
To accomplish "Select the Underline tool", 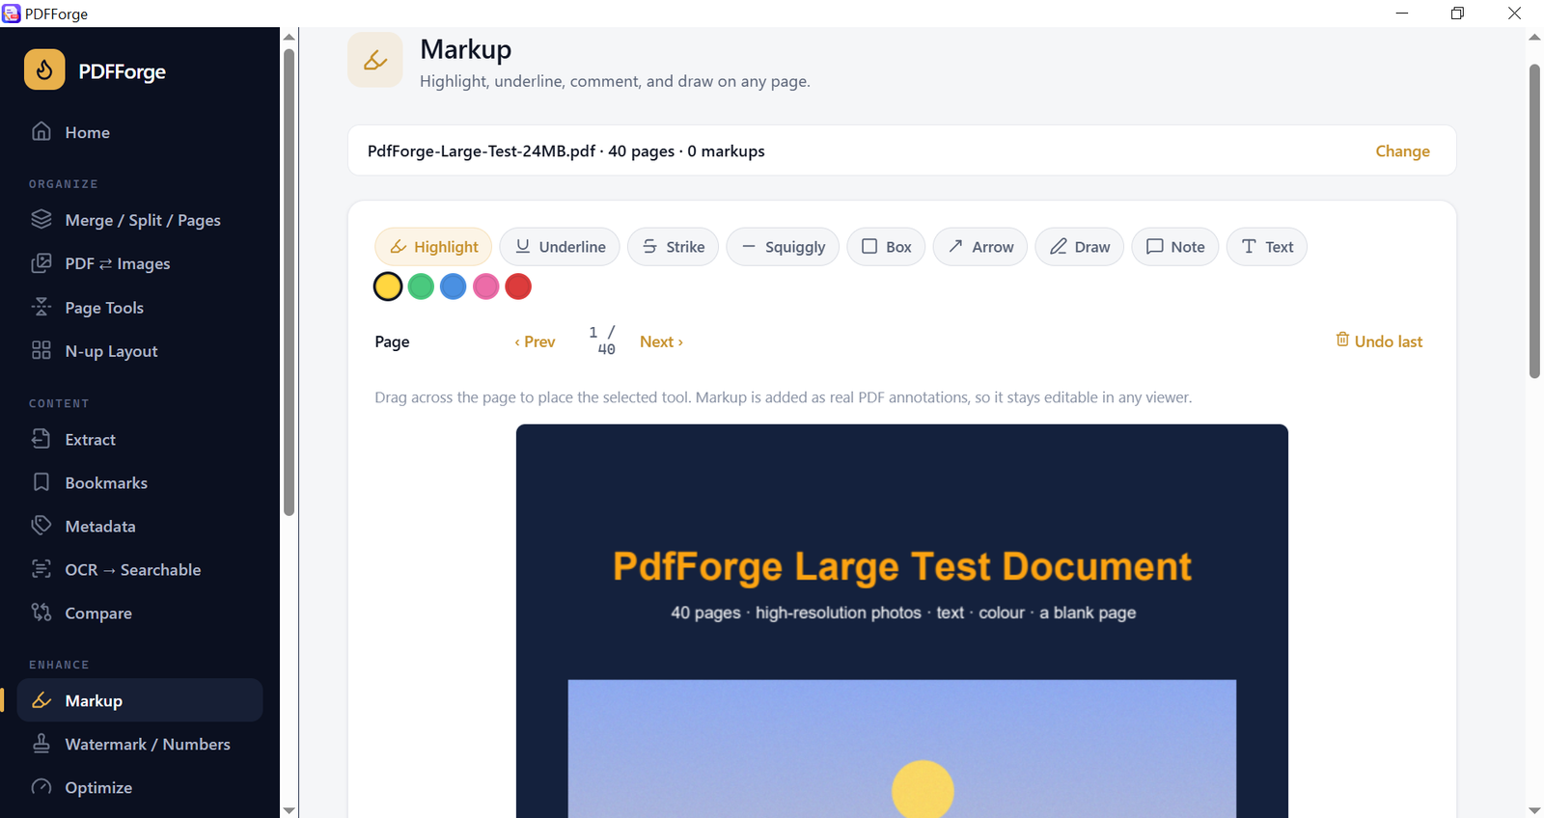I will [560, 247].
